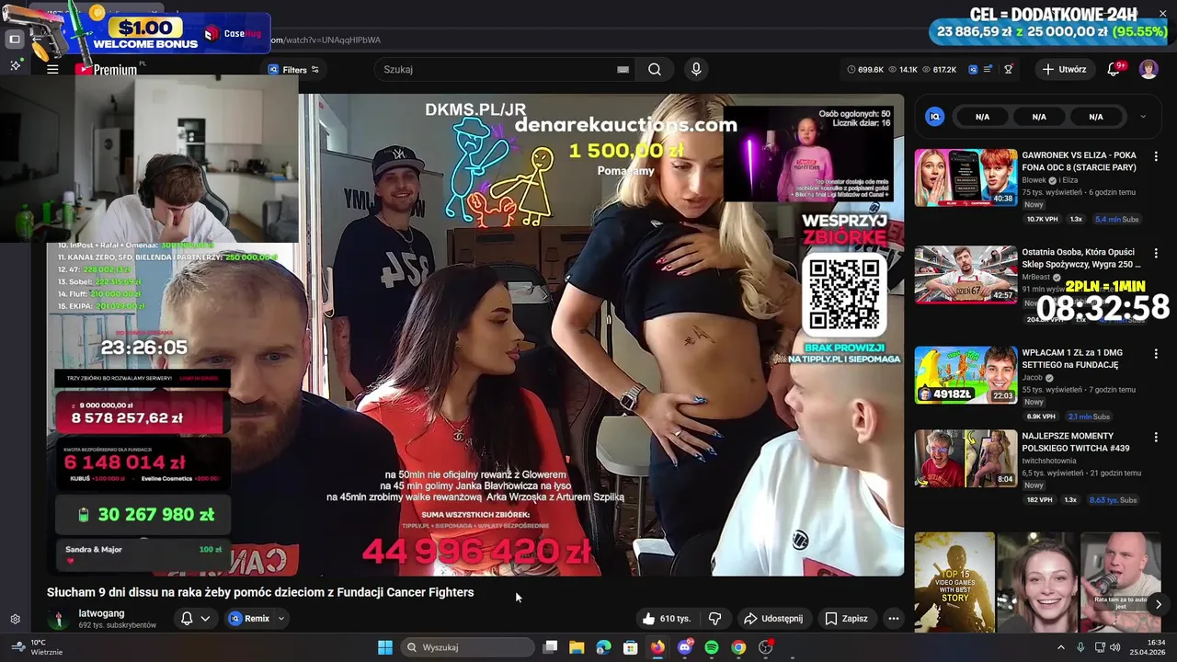
Task: Click vidIQ icon in top stats bar
Action: 973,70
